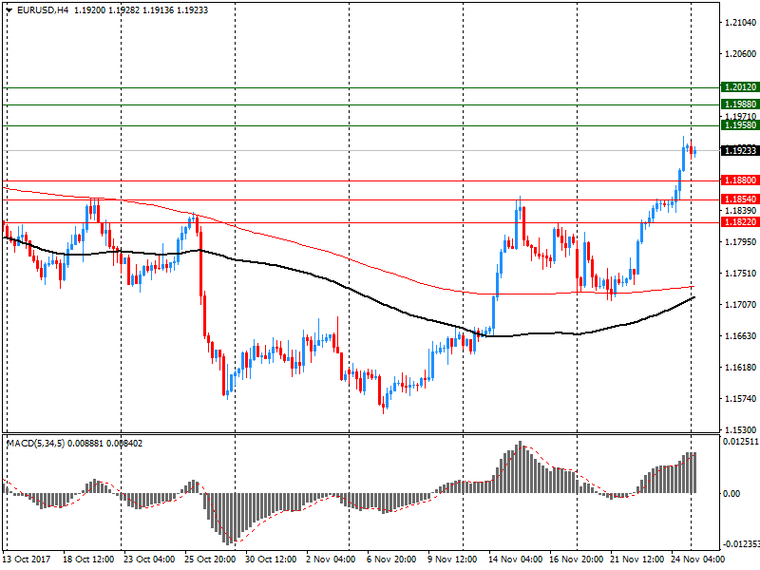Image resolution: width=760 pixels, height=570 pixels.
Task: Click the 25 Oct 20:00 time axis label
Action: point(210,560)
